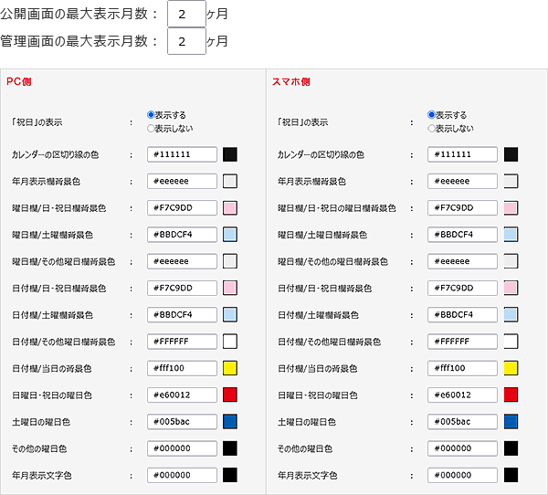Click PC側 日付欄/土曜欄背景色 hex input field
The height and width of the screenshot is (495, 548).
183,315
